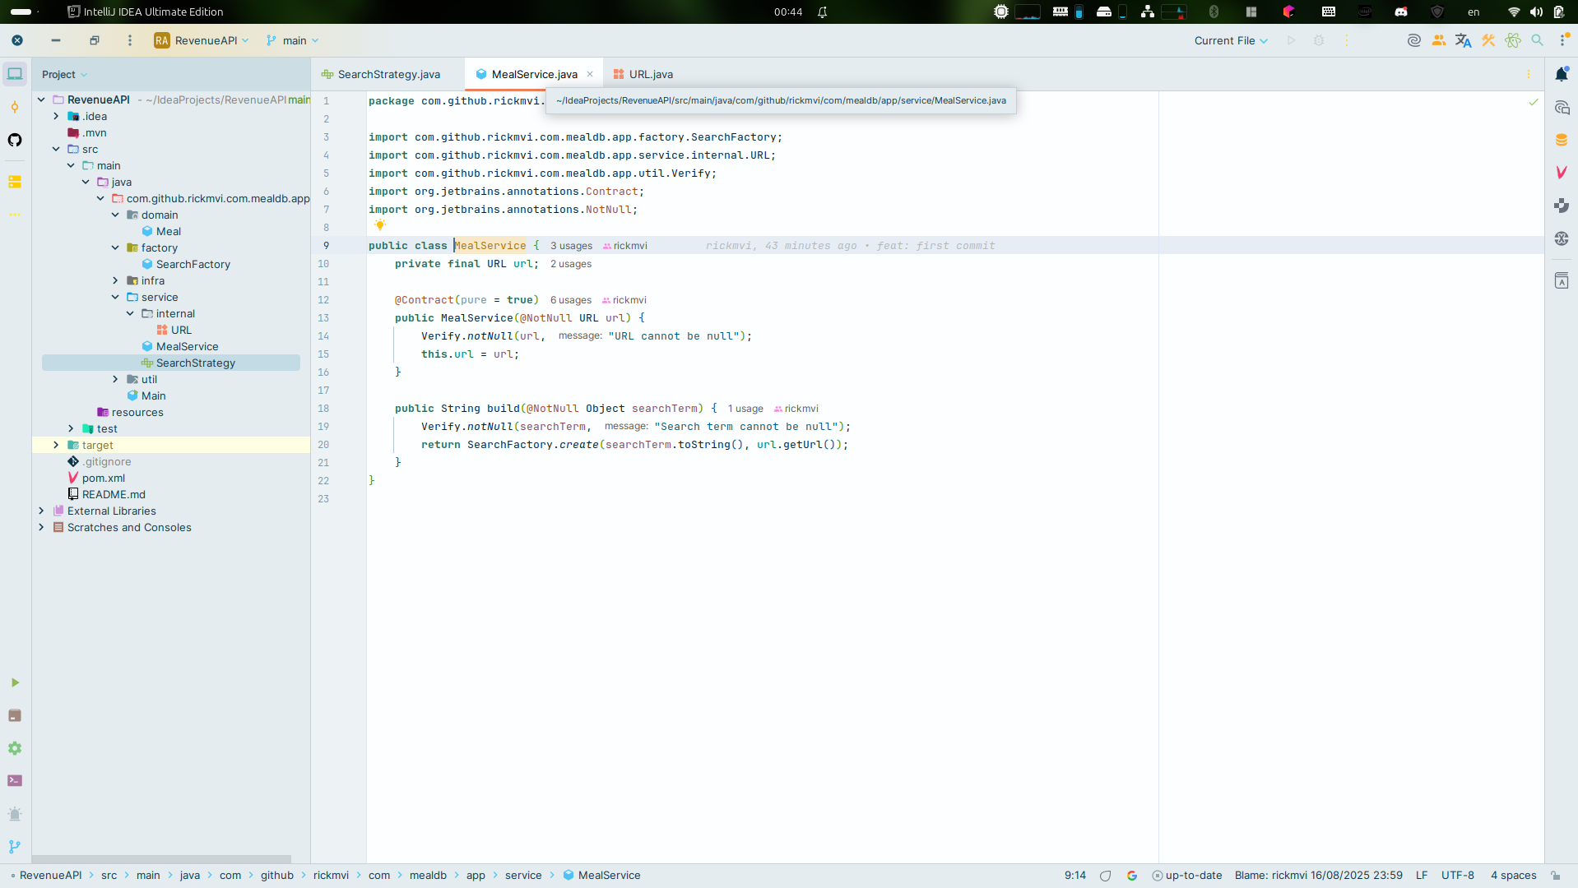Open the Build tool window icon
Image resolution: width=1578 pixels, height=888 pixels.
[x=15, y=715]
